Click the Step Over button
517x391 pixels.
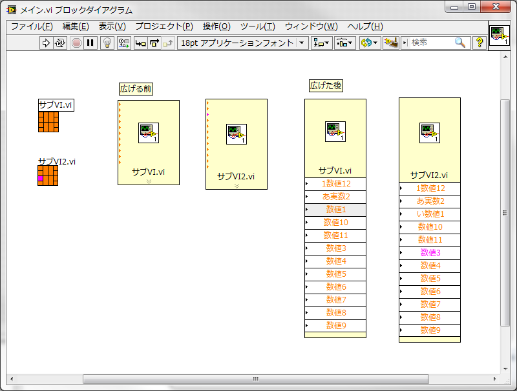coord(154,43)
